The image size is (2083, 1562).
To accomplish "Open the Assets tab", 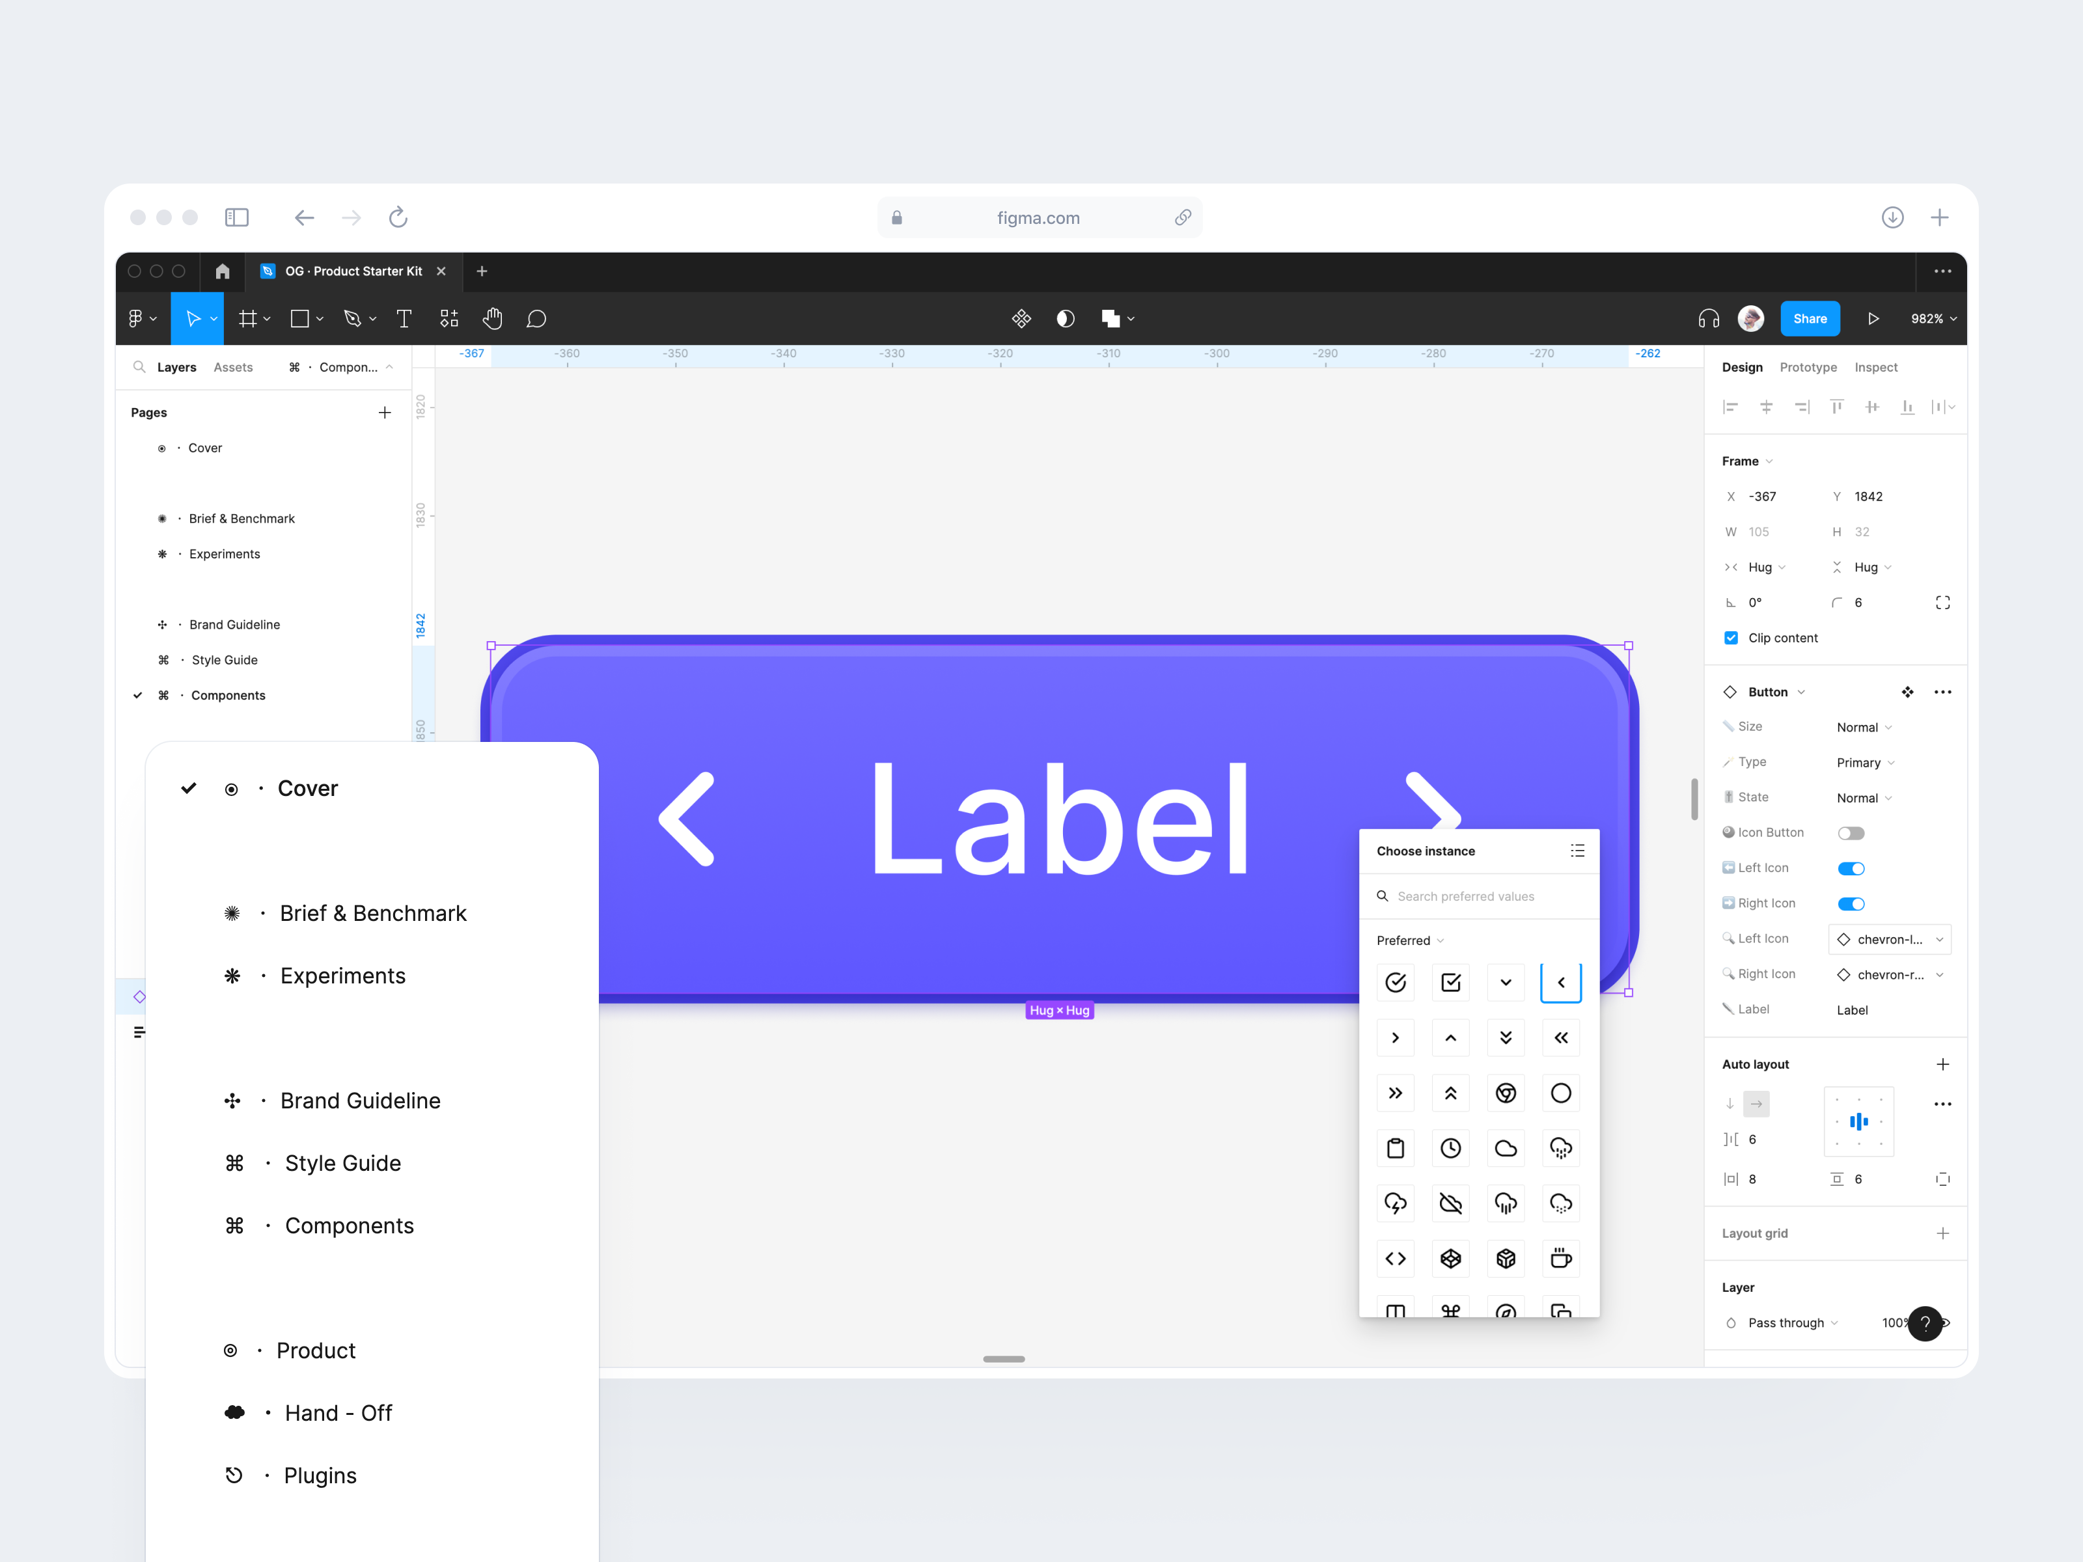I will (232, 367).
